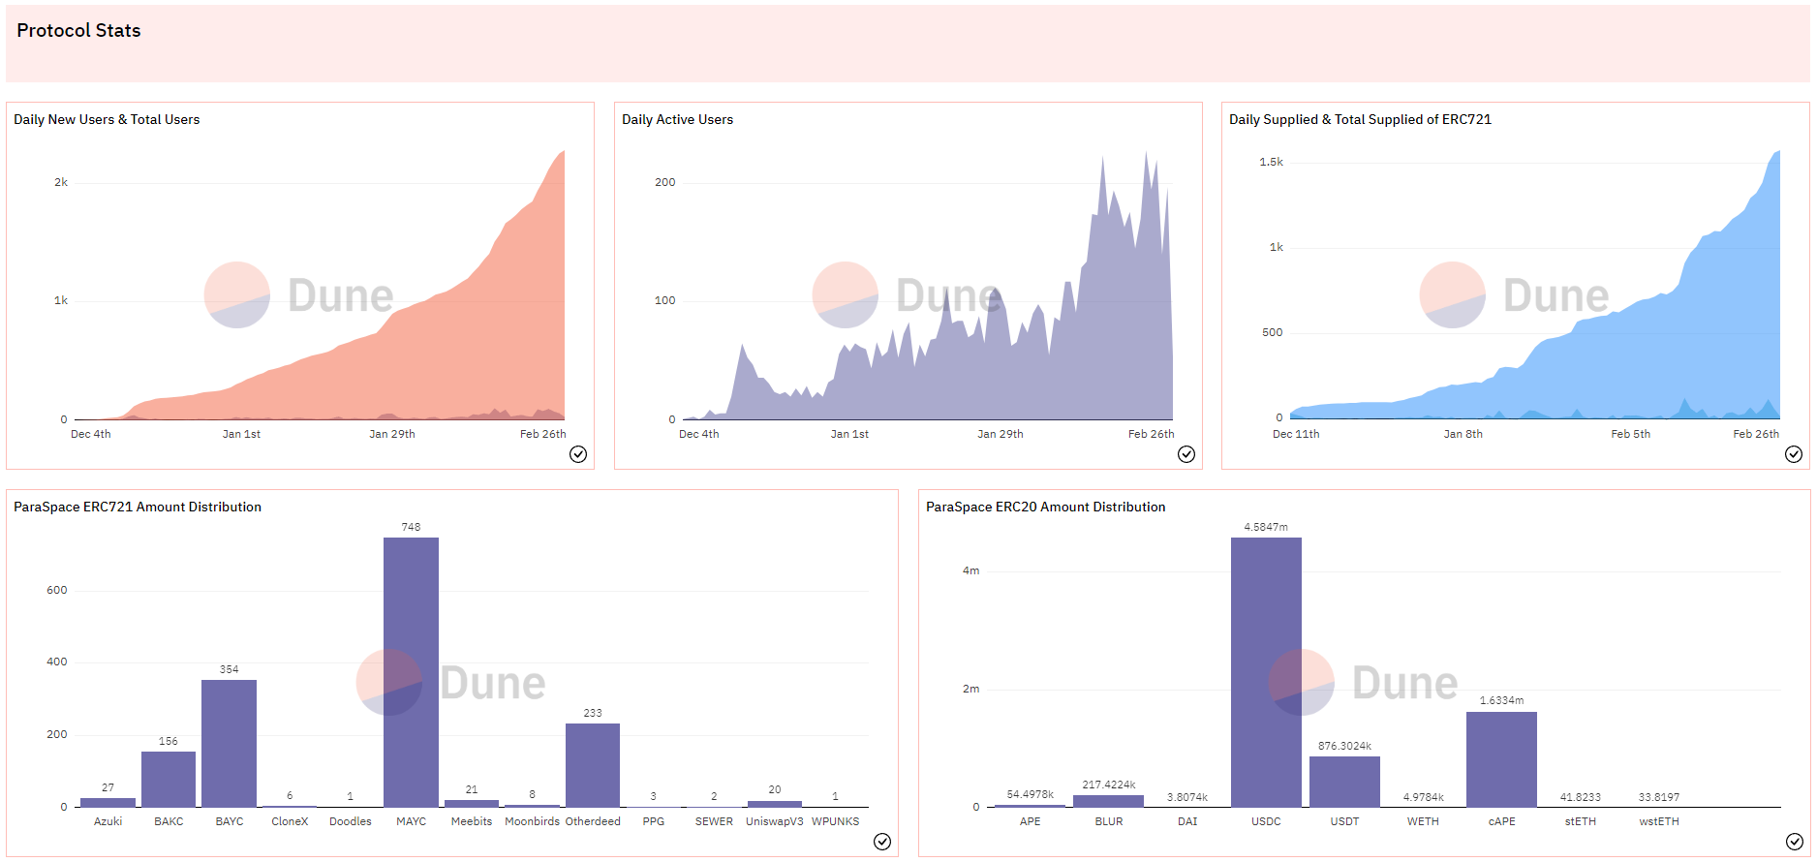Click the Meebits axis label

click(x=472, y=821)
